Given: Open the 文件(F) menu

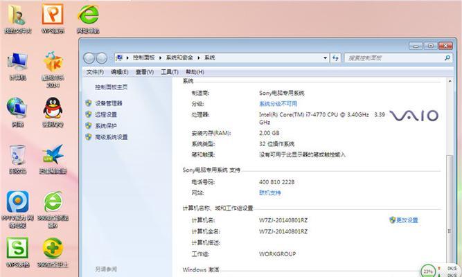Looking at the screenshot, I should [95, 71].
